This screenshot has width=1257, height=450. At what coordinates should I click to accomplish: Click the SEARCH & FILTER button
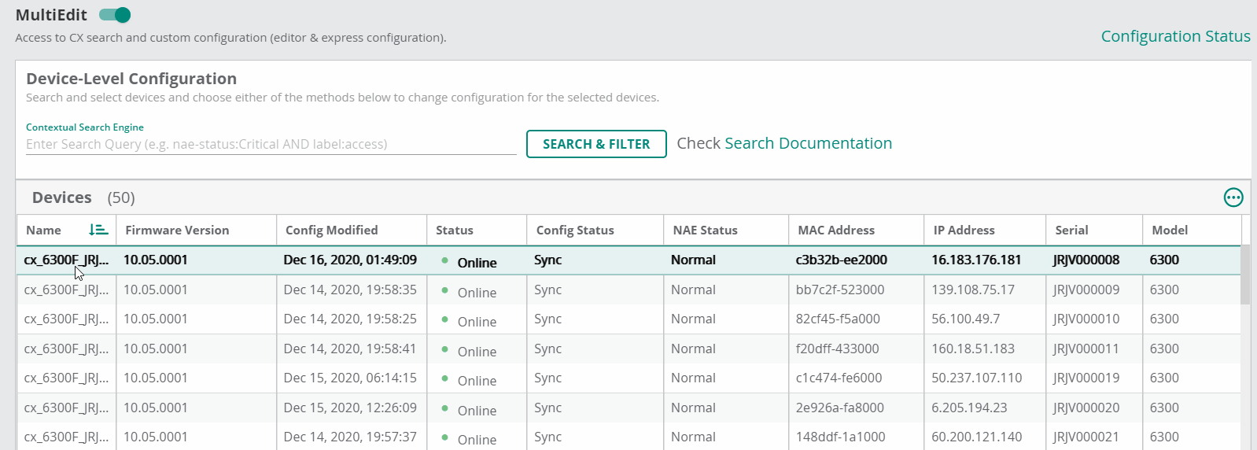[596, 144]
